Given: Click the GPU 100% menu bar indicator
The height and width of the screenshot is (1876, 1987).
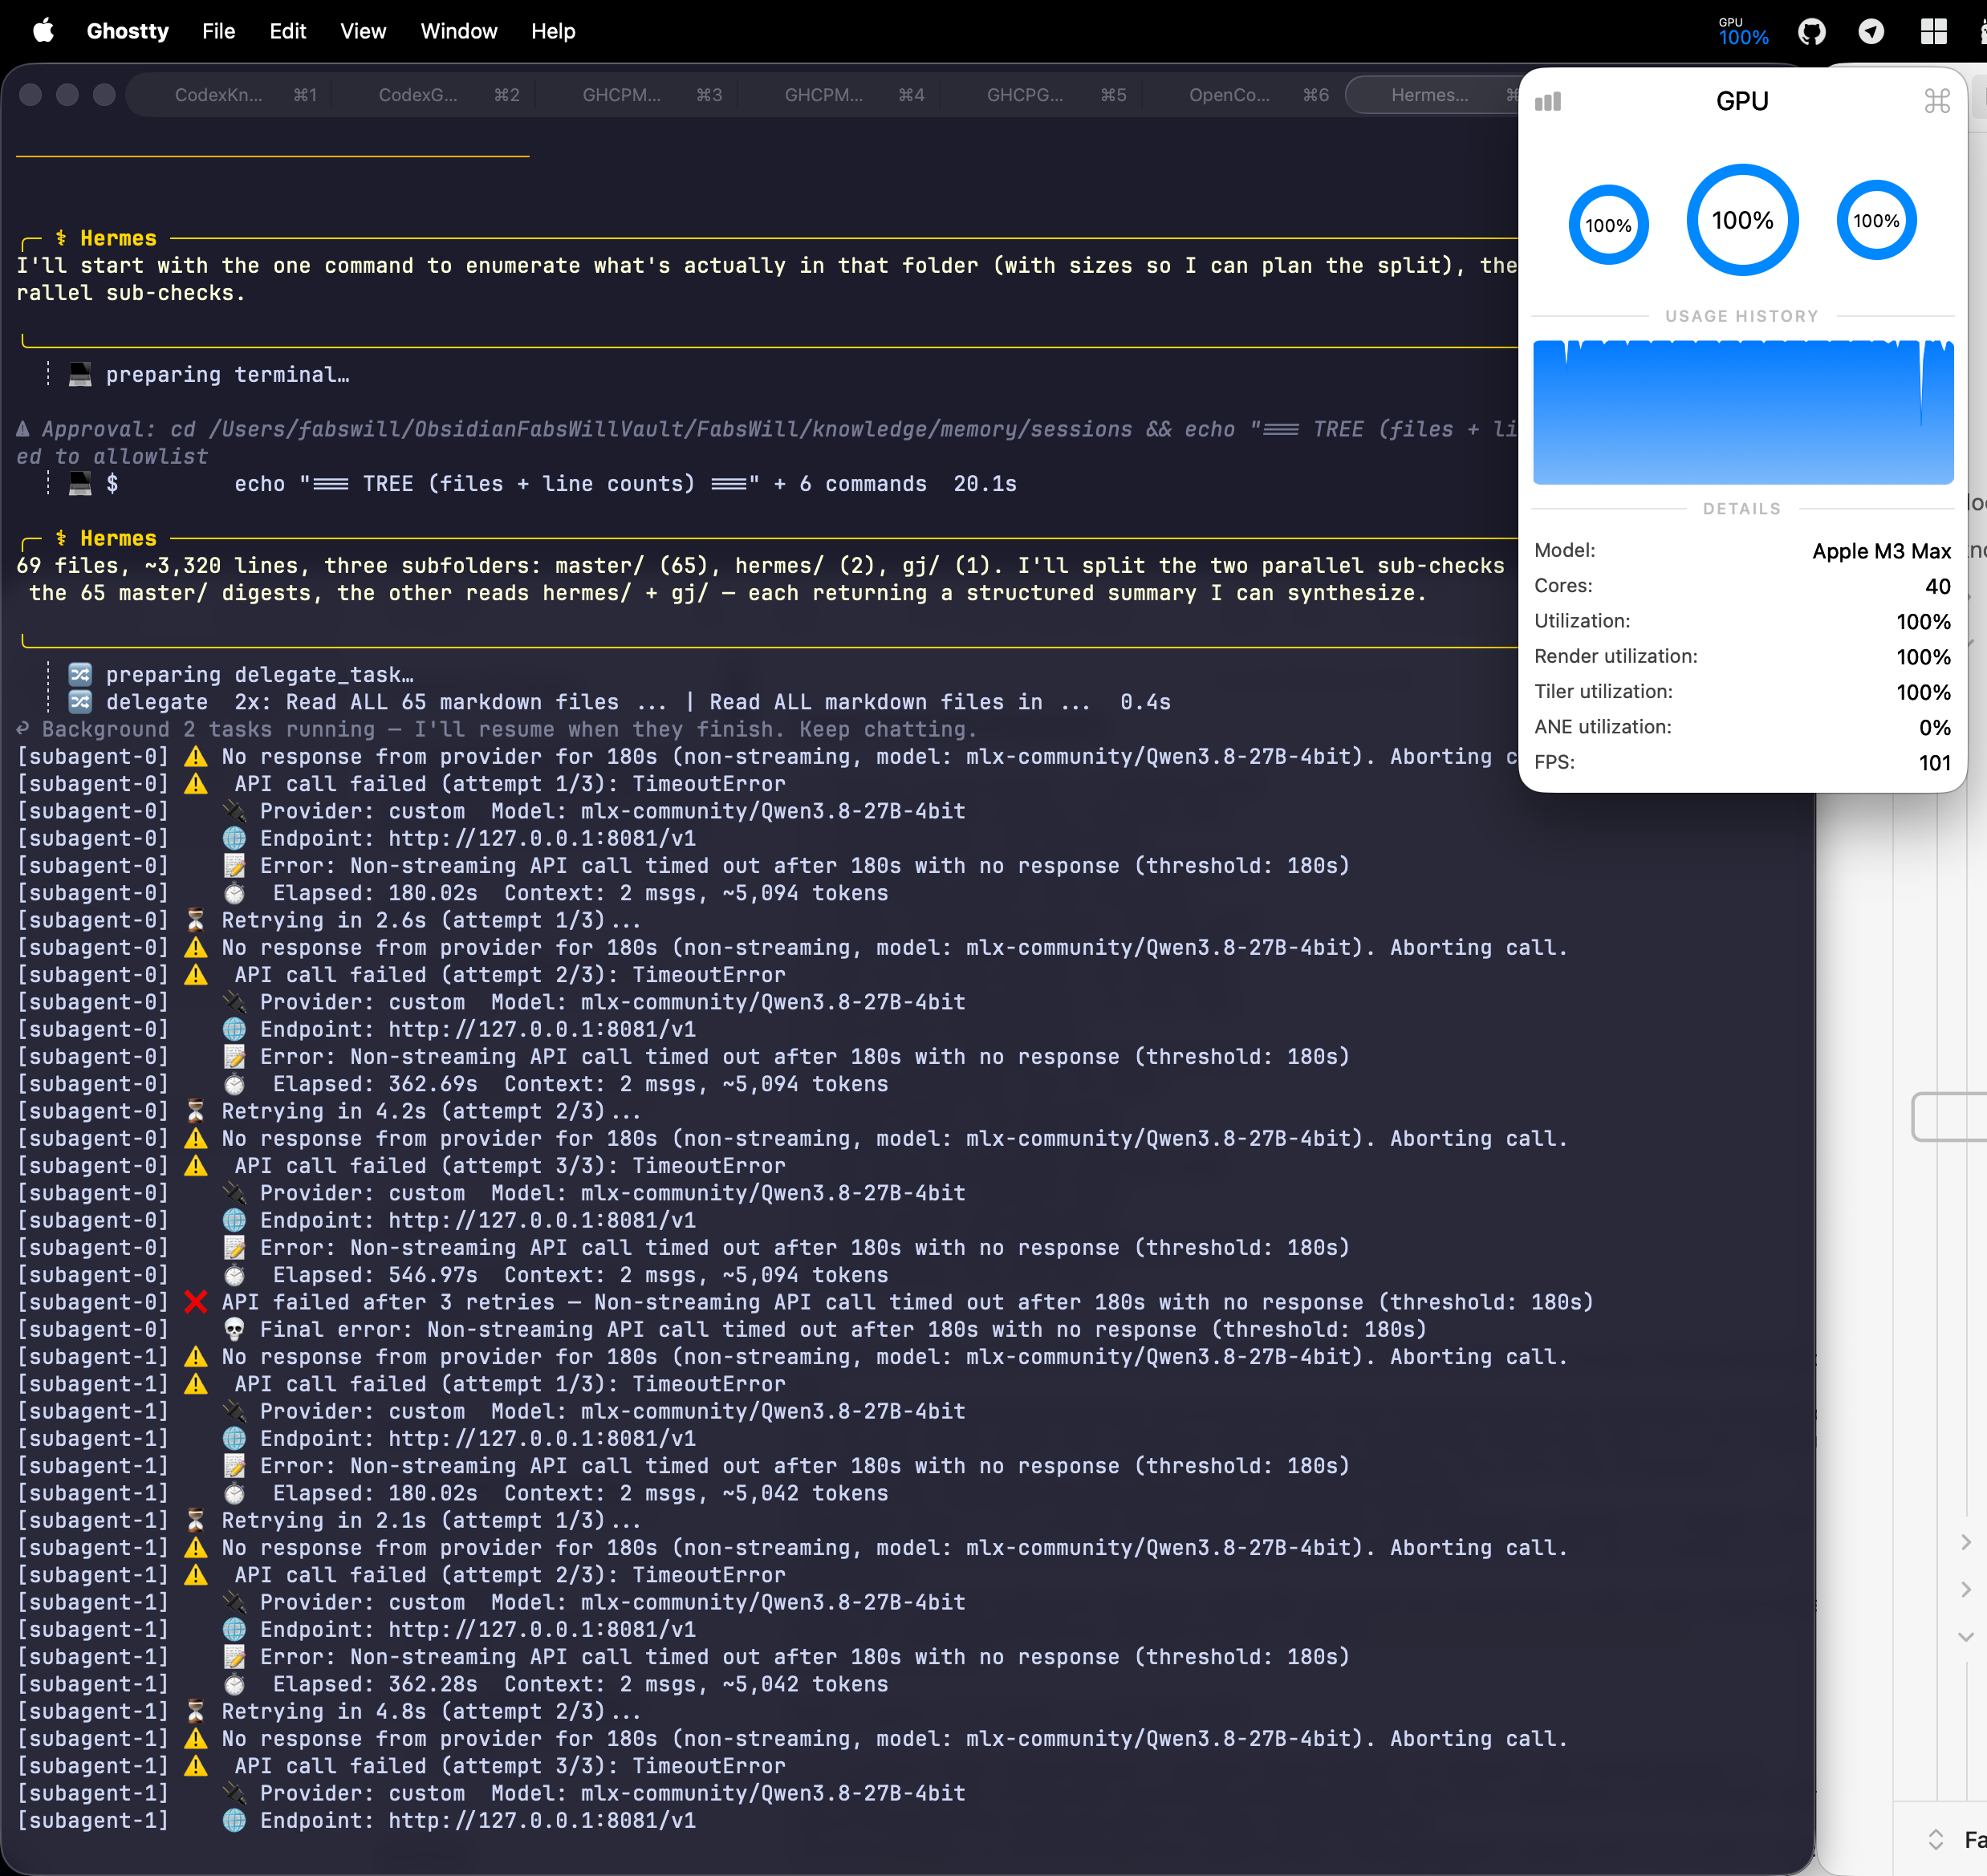Looking at the screenshot, I should pos(1743,31).
